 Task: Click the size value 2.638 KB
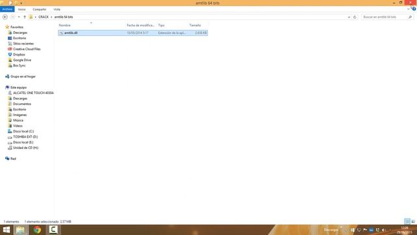201,33
